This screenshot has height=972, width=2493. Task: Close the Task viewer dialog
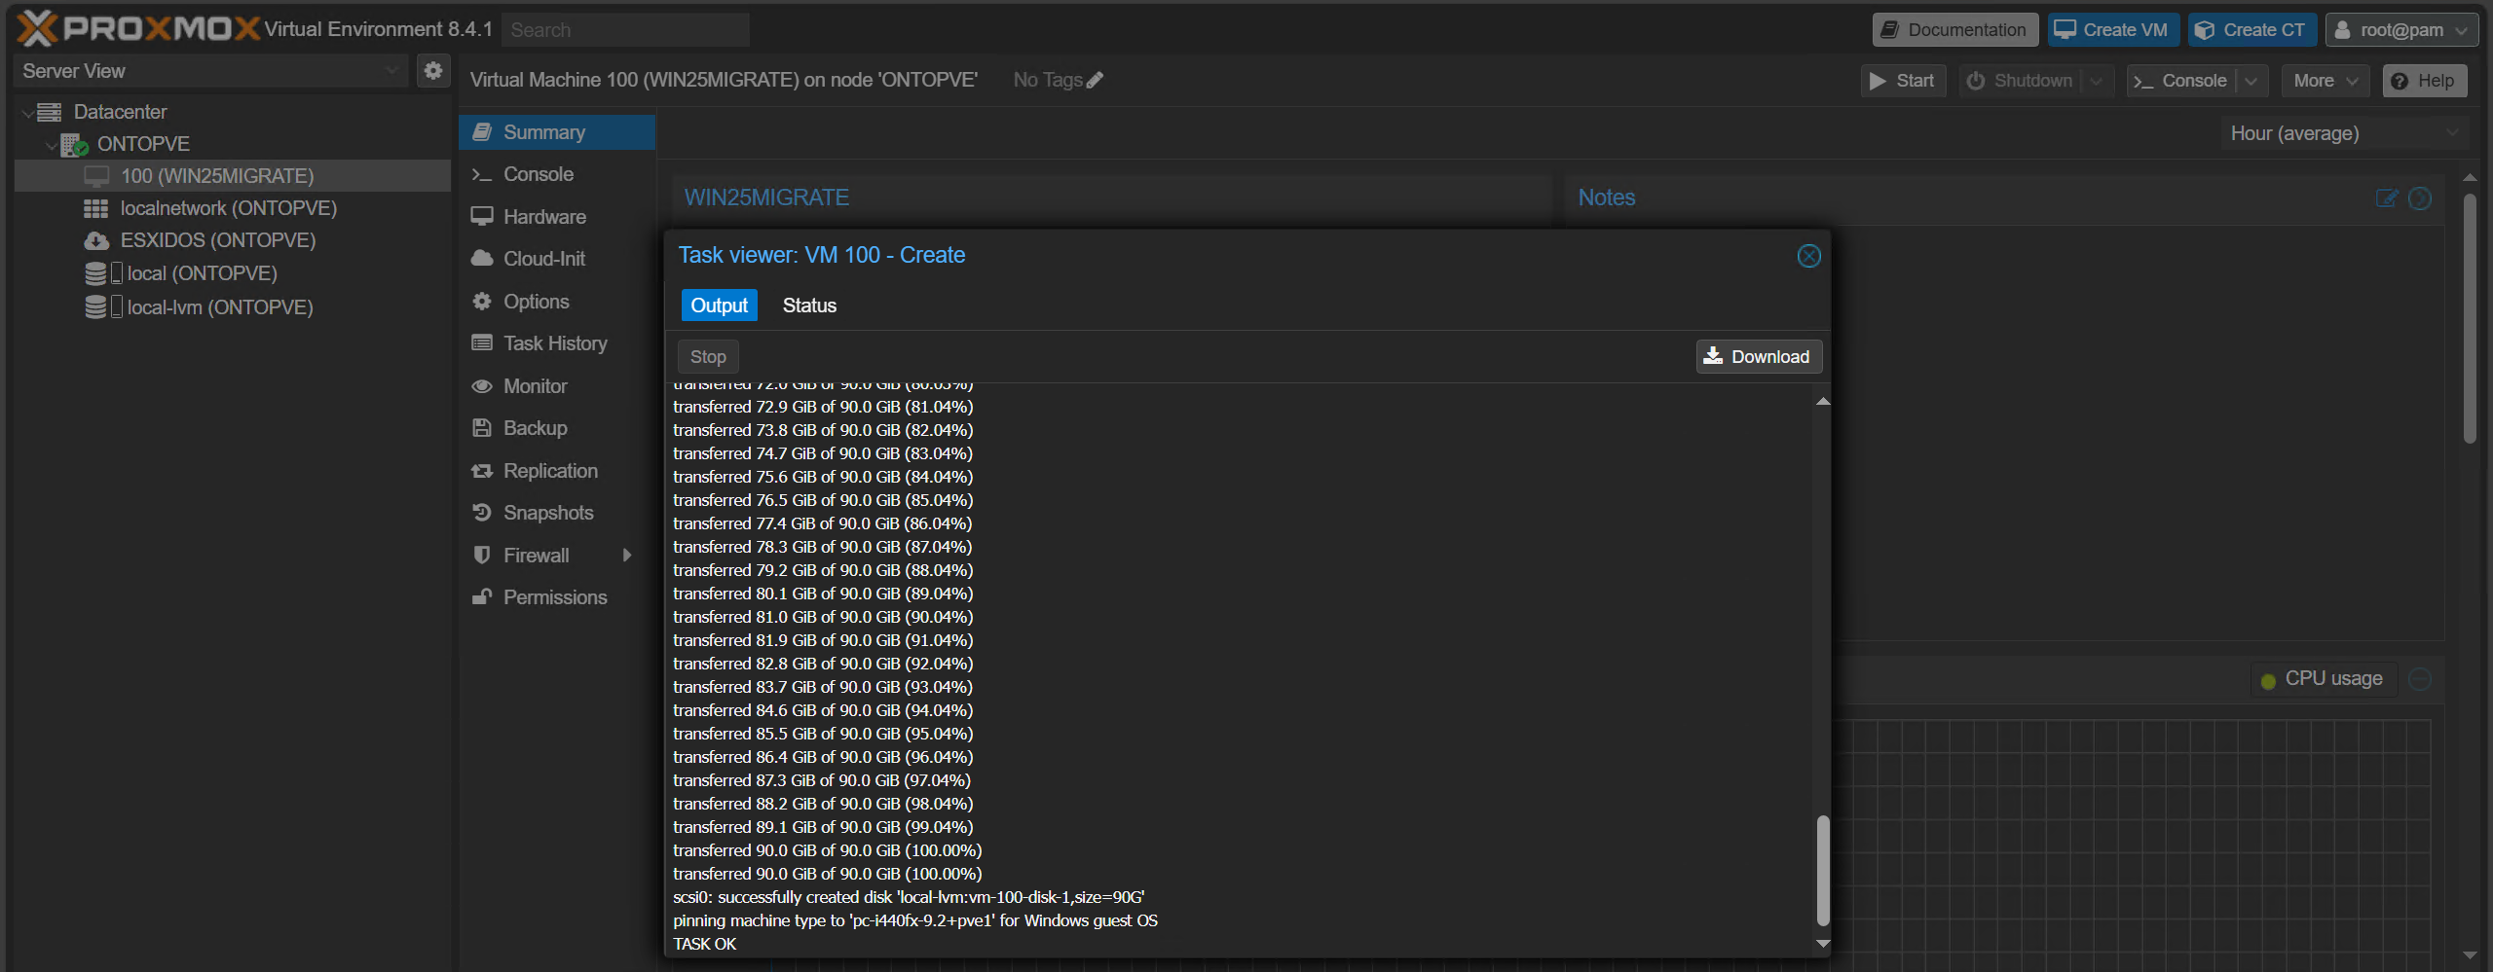(1808, 256)
